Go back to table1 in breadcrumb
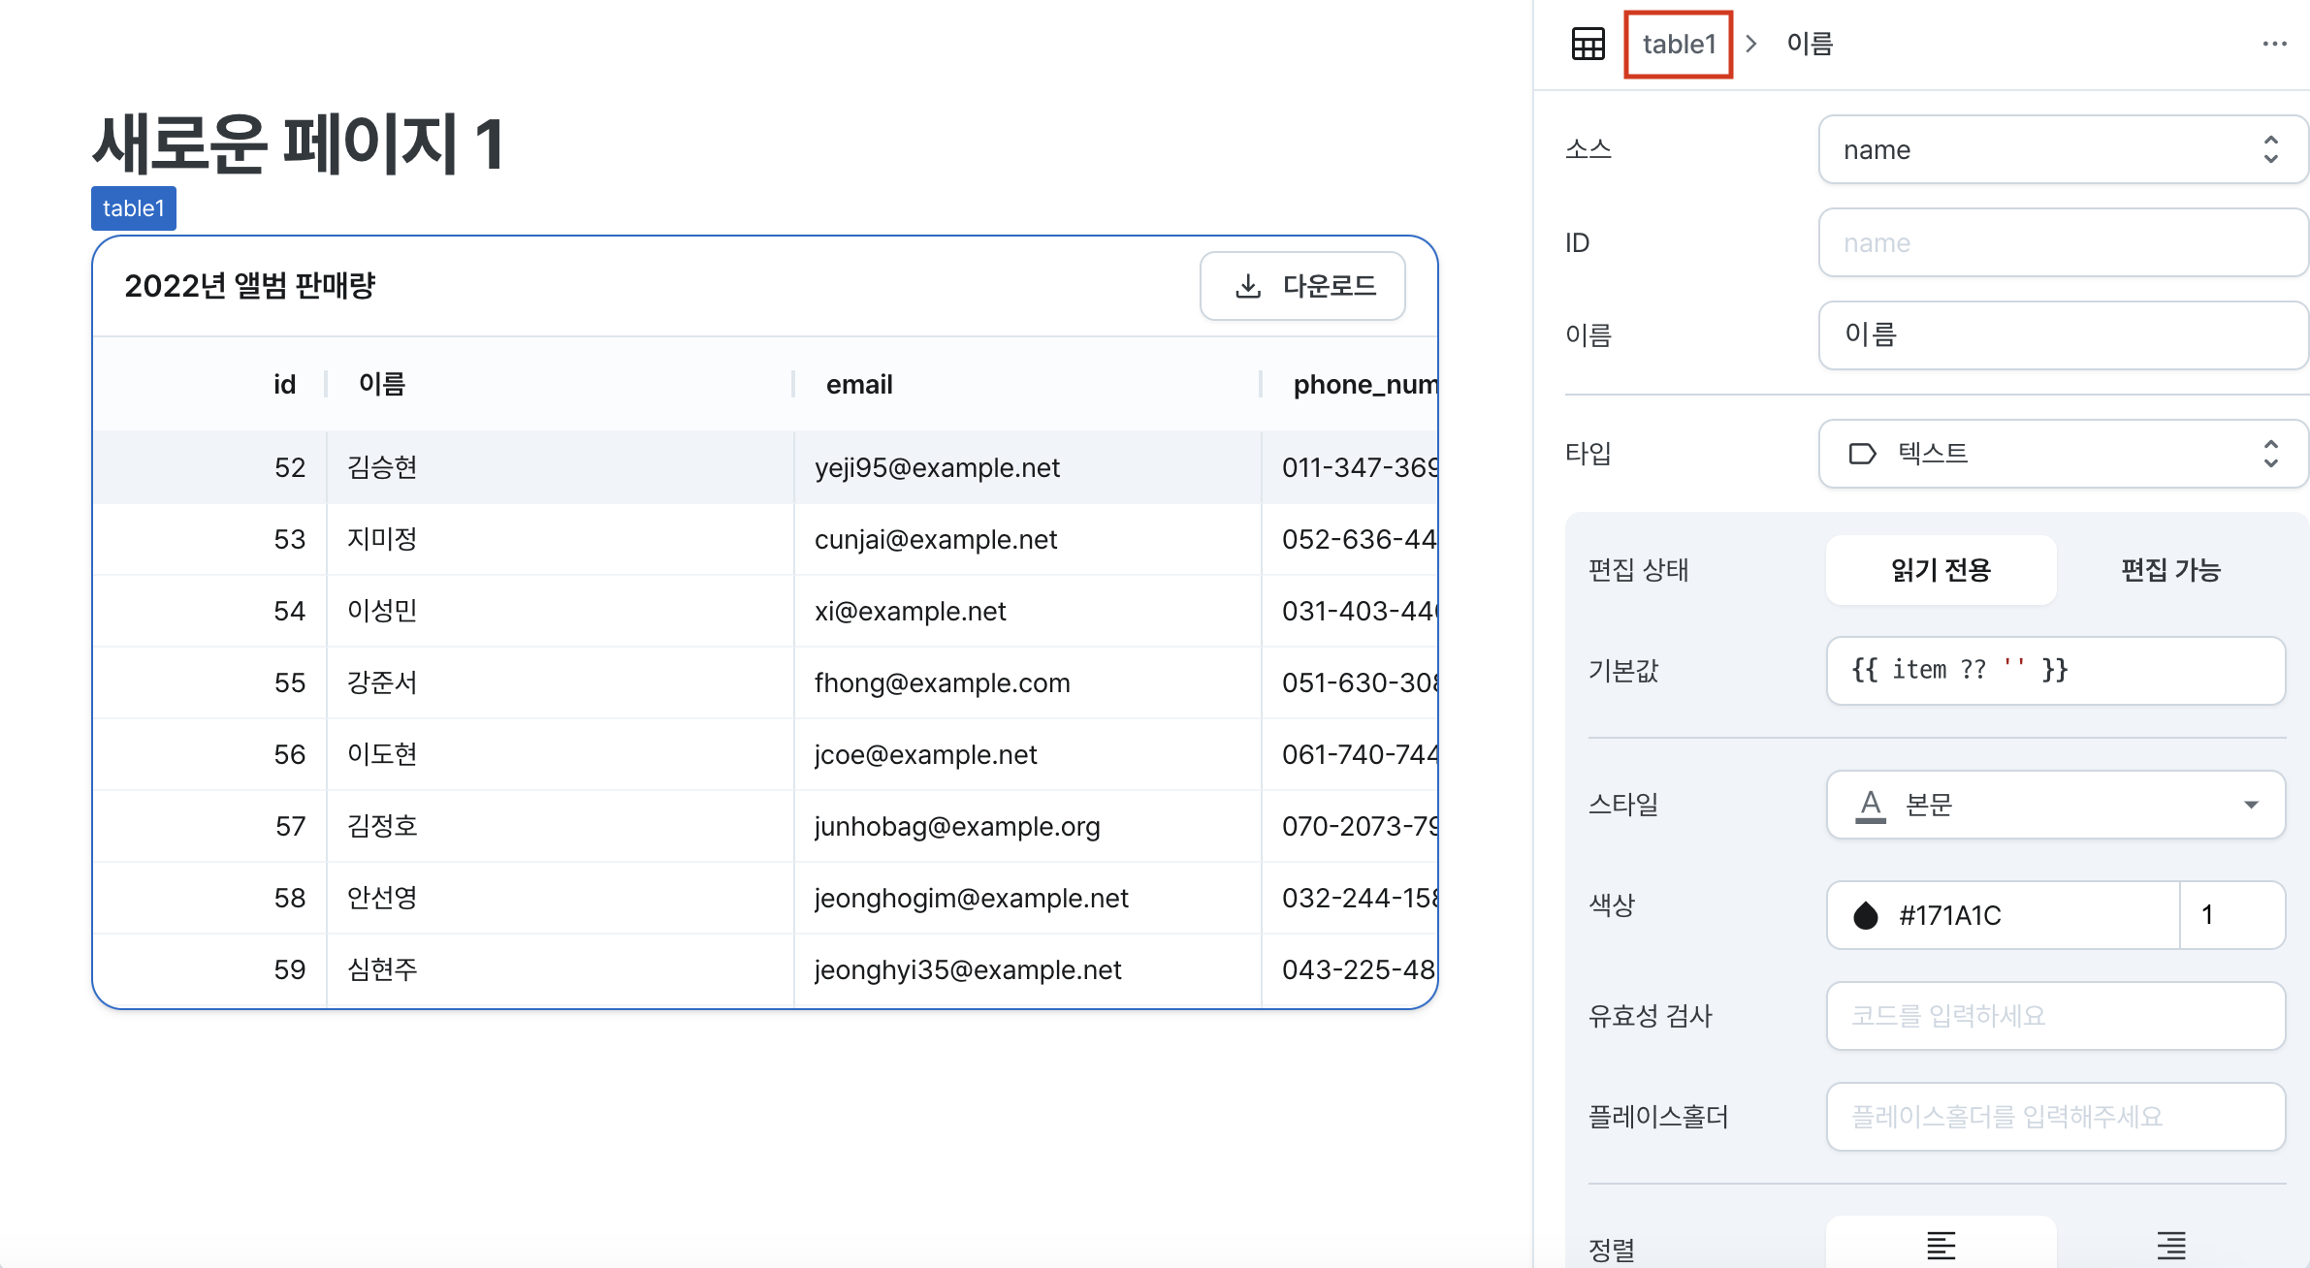 point(1679,44)
